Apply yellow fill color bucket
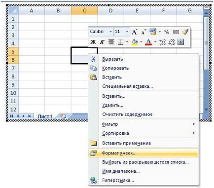This screenshot has height=188, width=214. click(135, 42)
